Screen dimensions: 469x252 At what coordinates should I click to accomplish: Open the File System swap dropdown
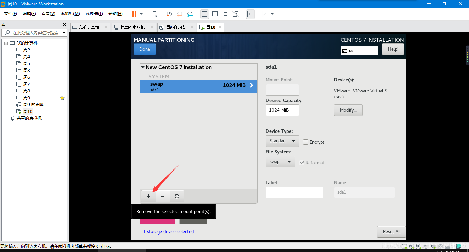(281, 162)
